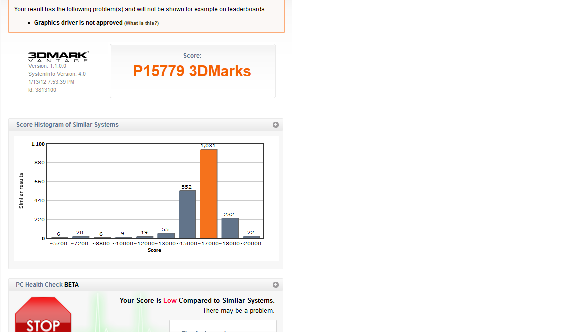Click the 'Similar results' vertical axis label

(21, 191)
